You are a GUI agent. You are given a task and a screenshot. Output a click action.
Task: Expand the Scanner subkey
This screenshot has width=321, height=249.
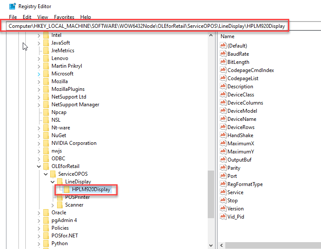pos(53,205)
